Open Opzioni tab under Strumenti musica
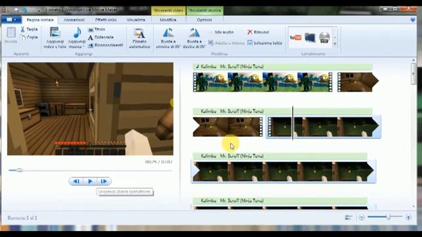 tap(204, 20)
